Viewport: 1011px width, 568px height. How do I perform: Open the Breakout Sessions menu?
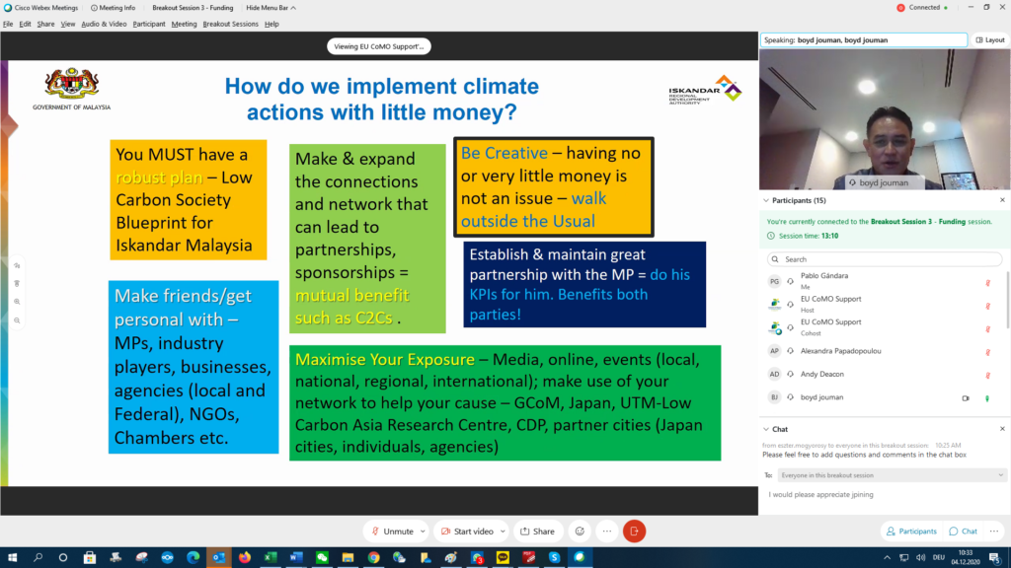(231, 24)
